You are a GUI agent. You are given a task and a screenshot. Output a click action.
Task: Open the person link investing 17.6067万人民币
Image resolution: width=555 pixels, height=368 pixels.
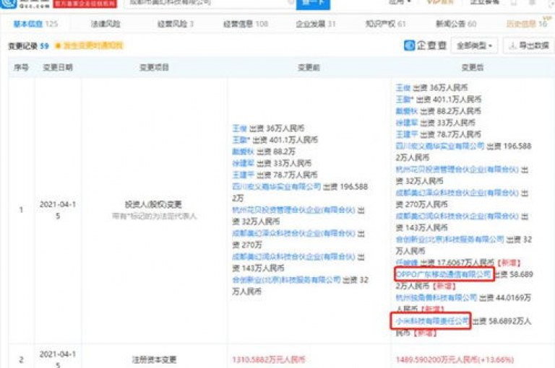click(407, 263)
